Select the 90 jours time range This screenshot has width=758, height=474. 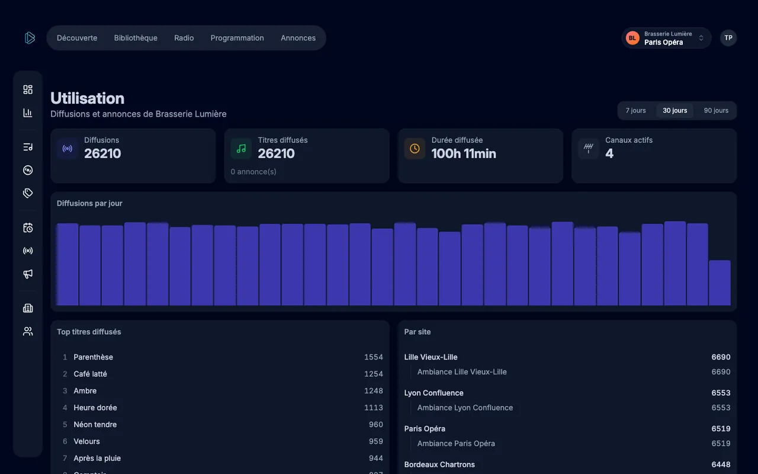tap(716, 111)
